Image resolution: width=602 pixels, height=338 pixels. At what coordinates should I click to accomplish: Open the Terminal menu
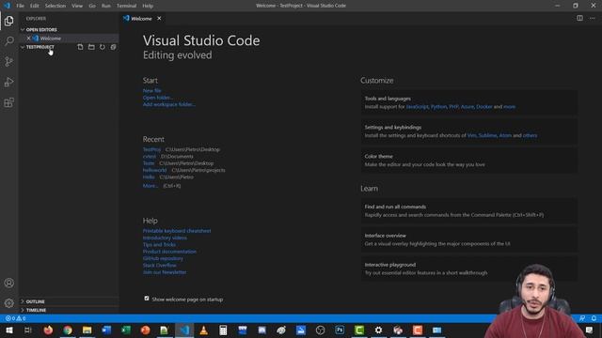coord(127,6)
